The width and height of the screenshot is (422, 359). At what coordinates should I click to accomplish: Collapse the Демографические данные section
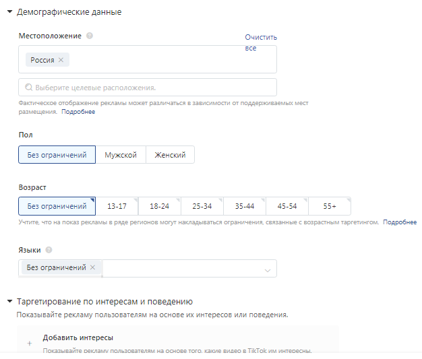coord(9,12)
